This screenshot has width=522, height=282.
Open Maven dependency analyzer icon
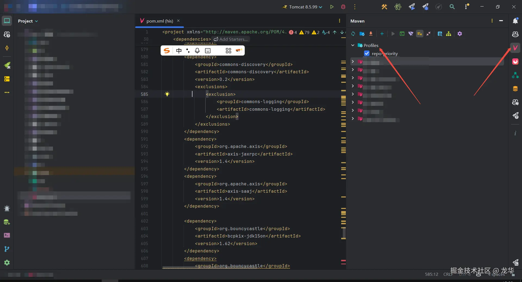point(440,34)
